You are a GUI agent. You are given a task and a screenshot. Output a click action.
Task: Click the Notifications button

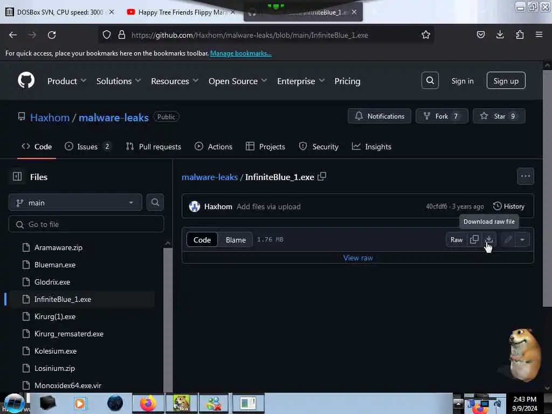(x=379, y=116)
